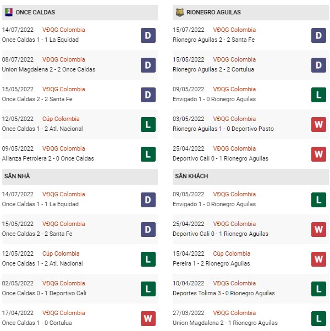Click the D badge beside Union Magdalena 2-2 Once Caldas
This screenshot has width=330, height=331.
click(x=148, y=65)
